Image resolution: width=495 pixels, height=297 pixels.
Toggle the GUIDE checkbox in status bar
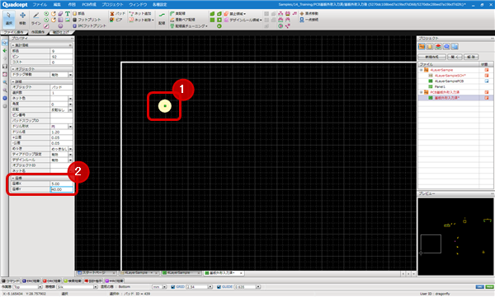pos(219,287)
